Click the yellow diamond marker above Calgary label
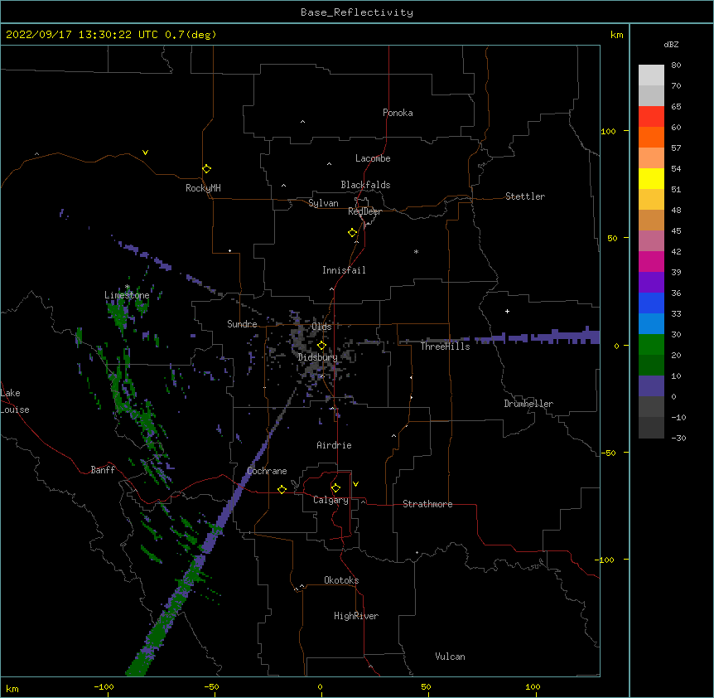Screen dimensions: 714x698 (x=335, y=488)
